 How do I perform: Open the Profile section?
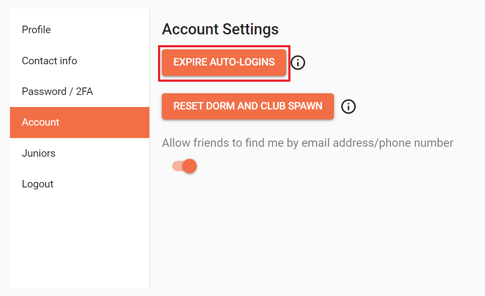[x=37, y=30]
